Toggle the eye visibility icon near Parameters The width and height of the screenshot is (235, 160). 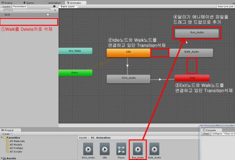[x=54, y=6]
